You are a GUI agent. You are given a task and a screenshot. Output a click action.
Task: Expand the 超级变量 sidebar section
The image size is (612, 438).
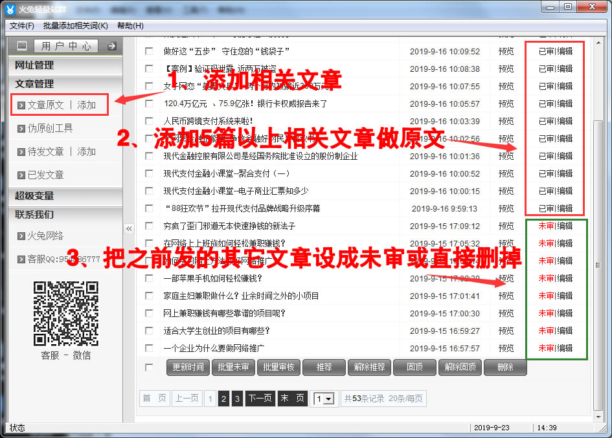pyautogui.click(x=34, y=196)
